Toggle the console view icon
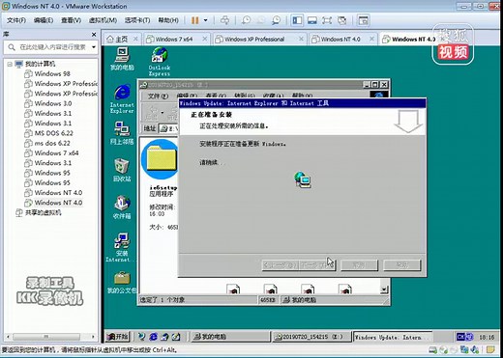The height and width of the screenshot is (358, 503). click(x=364, y=20)
